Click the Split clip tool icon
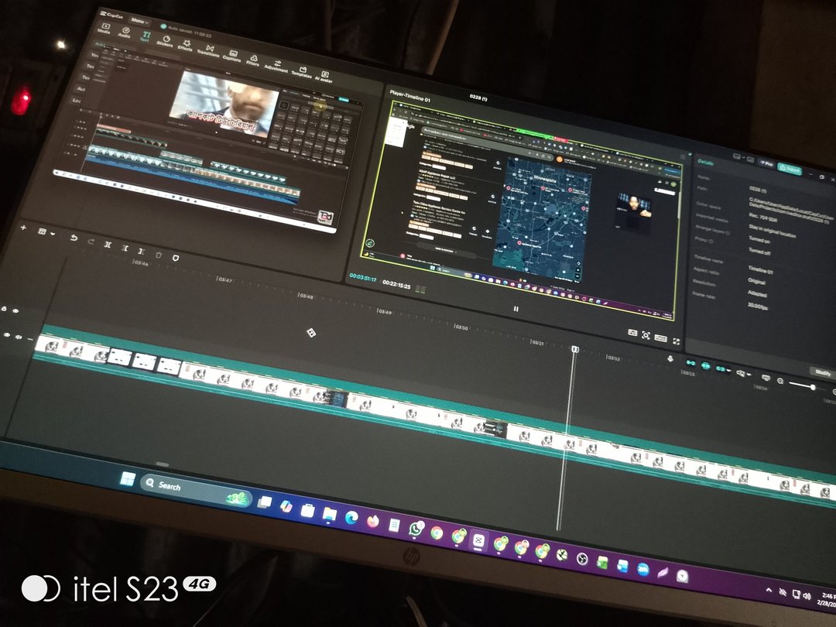836x627 pixels. point(107,244)
